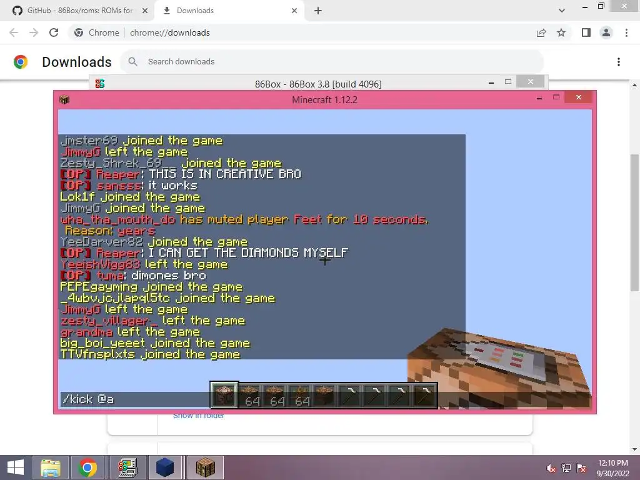The height and width of the screenshot is (480, 640).
Task: Open the Minecraft taskbar icon
Action: pyautogui.click(x=205, y=467)
